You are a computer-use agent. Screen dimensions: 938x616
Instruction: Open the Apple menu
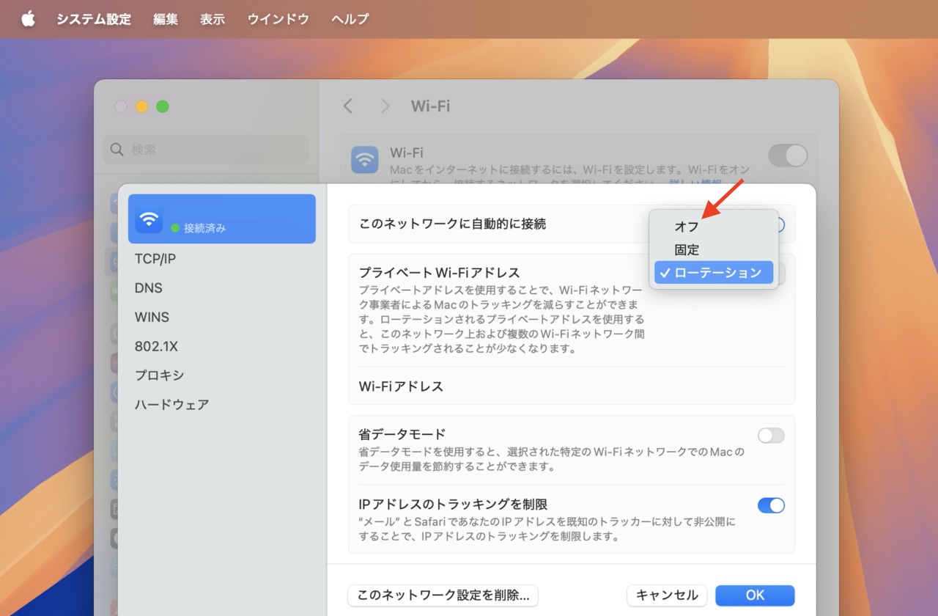click(x=28, y=19)
